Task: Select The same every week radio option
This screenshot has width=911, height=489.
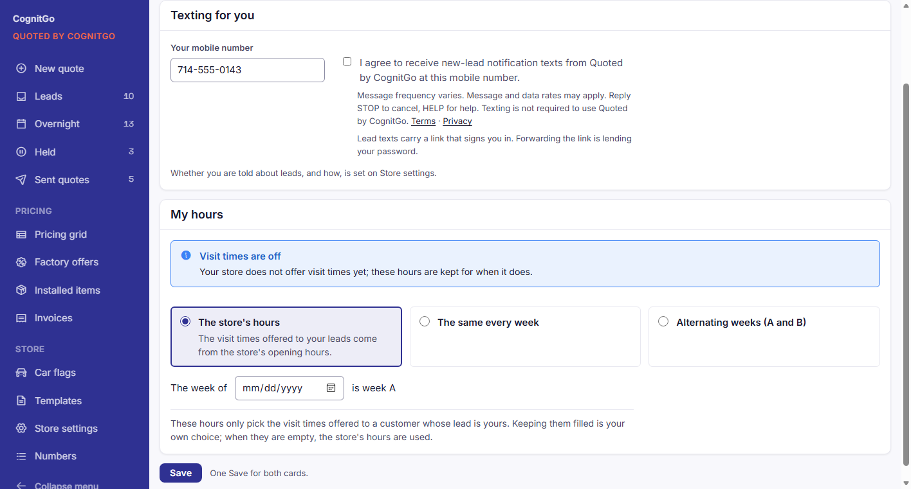Action: point(425,321)
